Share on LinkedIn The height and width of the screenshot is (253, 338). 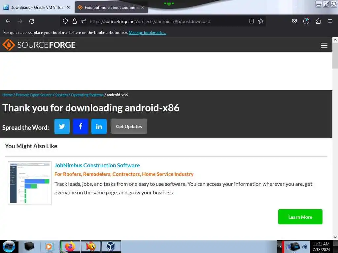click(x=99, y=126)
